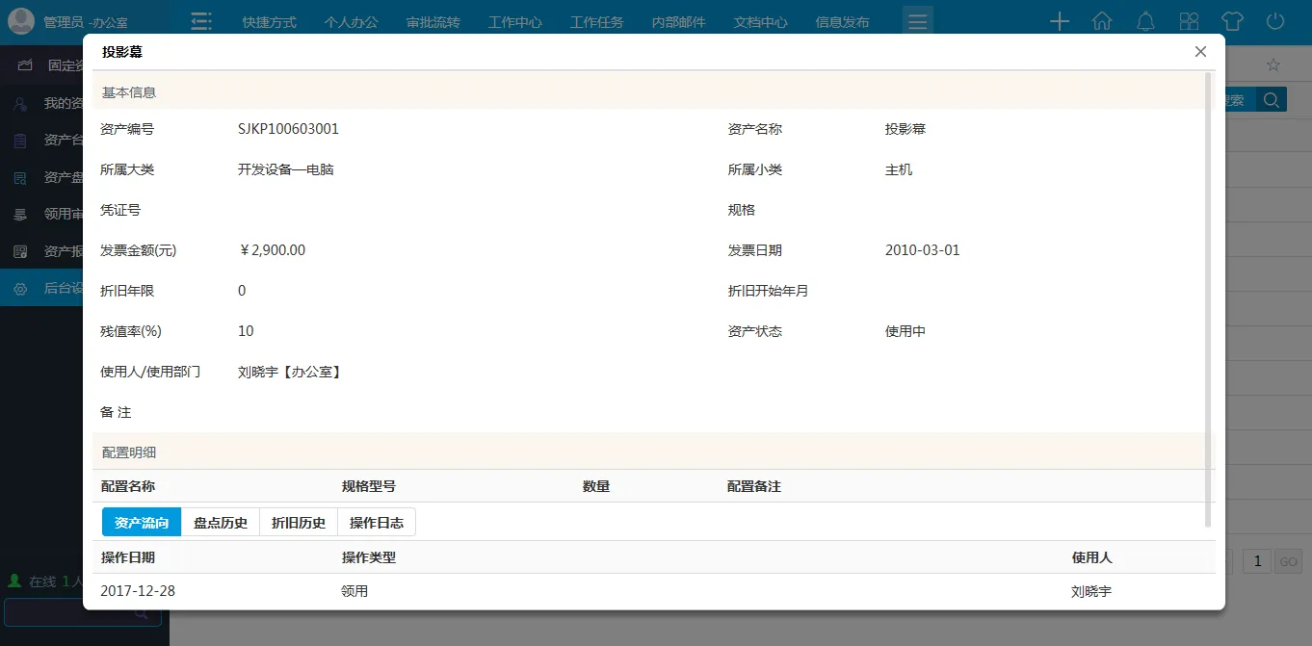The width and height of the screenshot is (1312, 646).
Task: Click the power logout icon
Action: click(1275, 21)
